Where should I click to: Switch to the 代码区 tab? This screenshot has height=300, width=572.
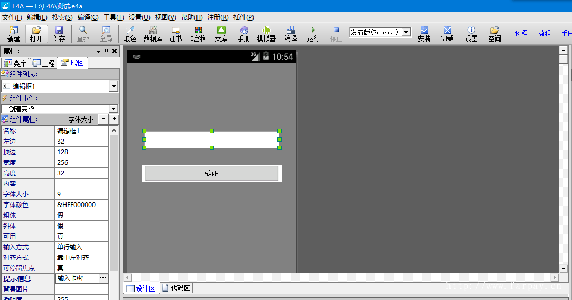point(176,288)
